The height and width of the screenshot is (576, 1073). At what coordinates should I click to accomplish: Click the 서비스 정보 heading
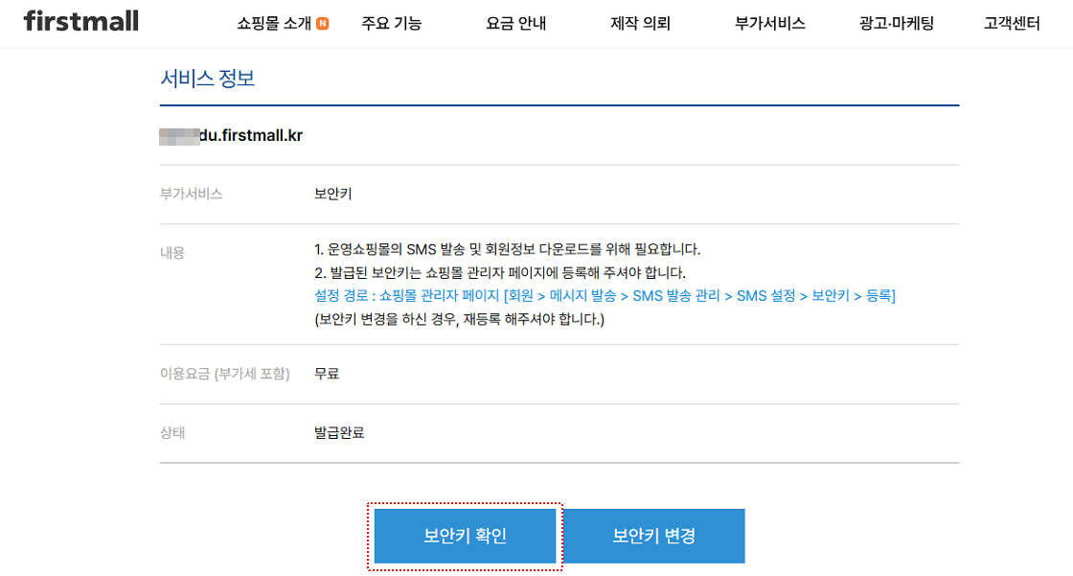click(x=207, y=78)
